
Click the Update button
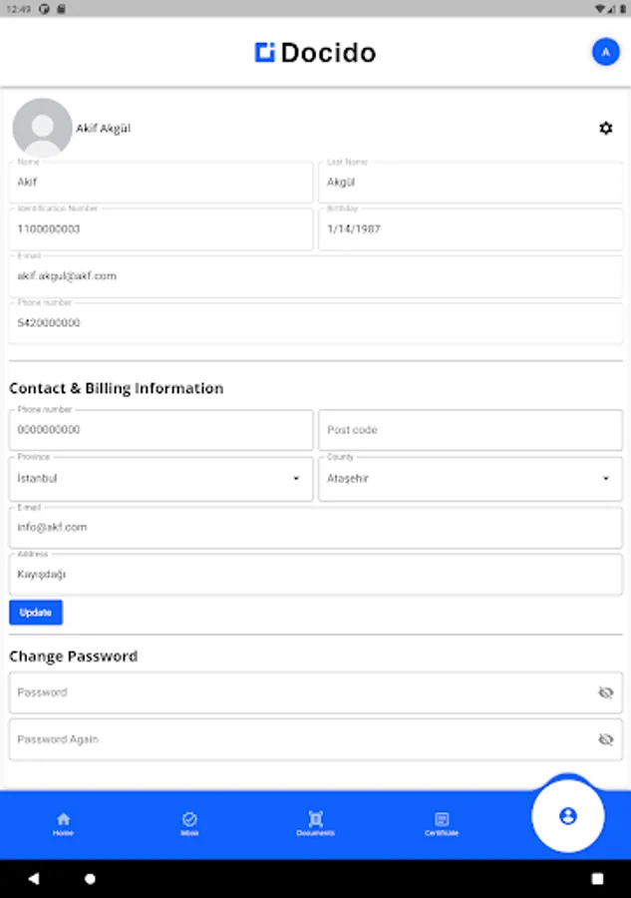[x=36, y=613]
